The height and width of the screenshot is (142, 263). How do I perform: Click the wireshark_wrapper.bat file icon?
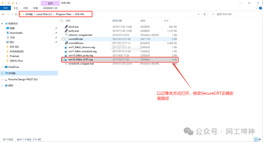click(66, 63)
